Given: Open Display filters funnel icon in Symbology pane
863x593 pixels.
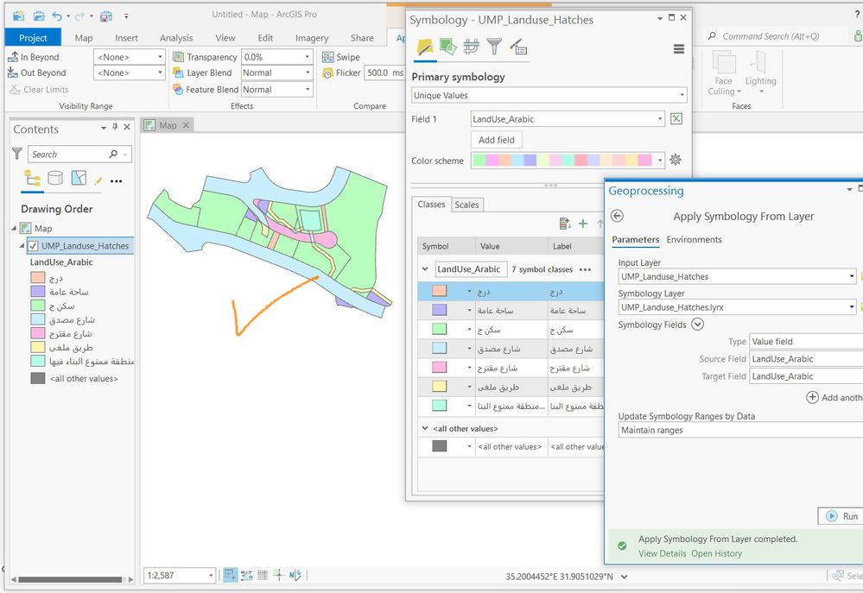Looking at the screenshot, I should tap(494, 47).
